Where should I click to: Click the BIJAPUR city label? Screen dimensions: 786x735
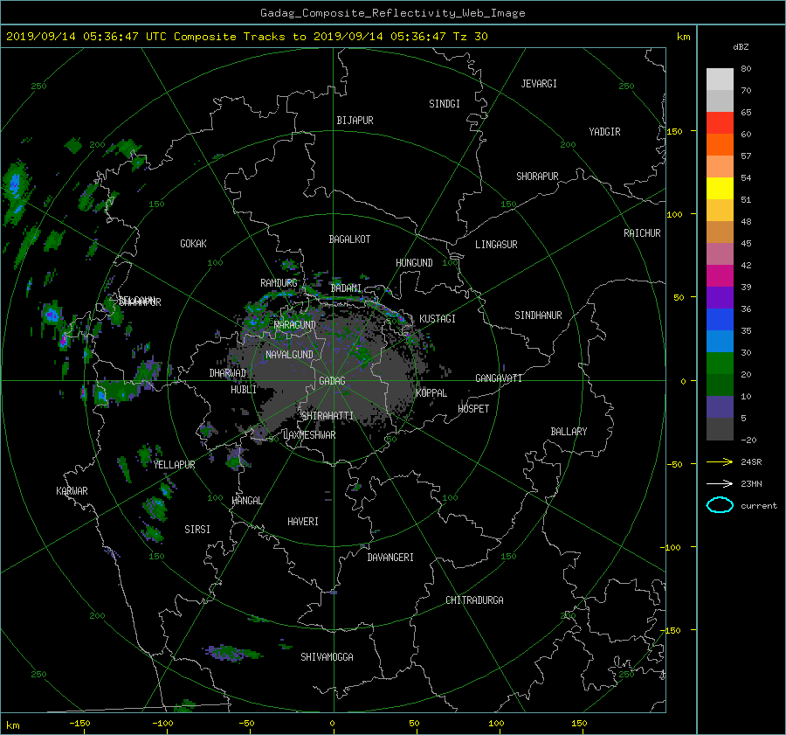tap(355, 121)
